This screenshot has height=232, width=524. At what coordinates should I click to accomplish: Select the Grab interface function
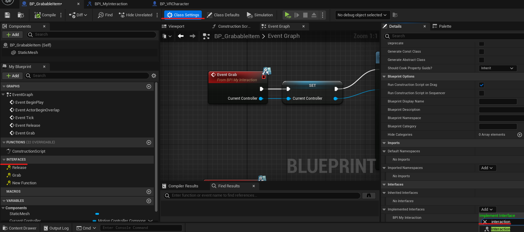click(17, 175)
